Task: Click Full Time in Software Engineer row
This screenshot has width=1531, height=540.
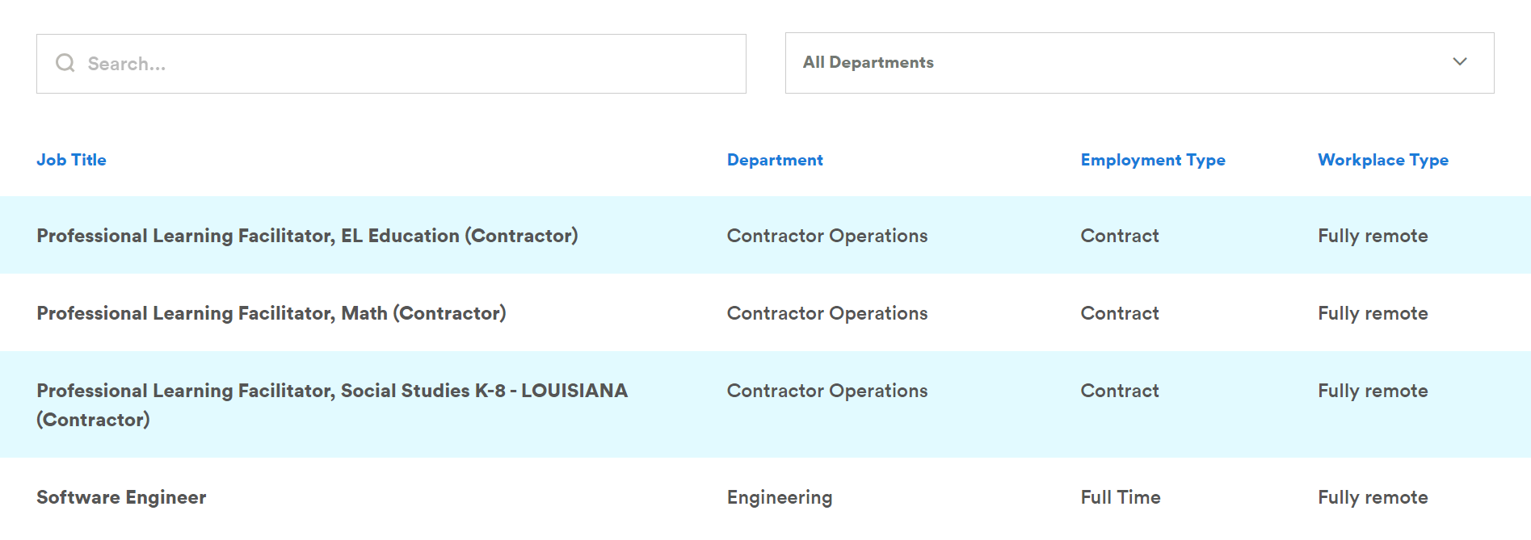Action: (x=1121, y=497)
